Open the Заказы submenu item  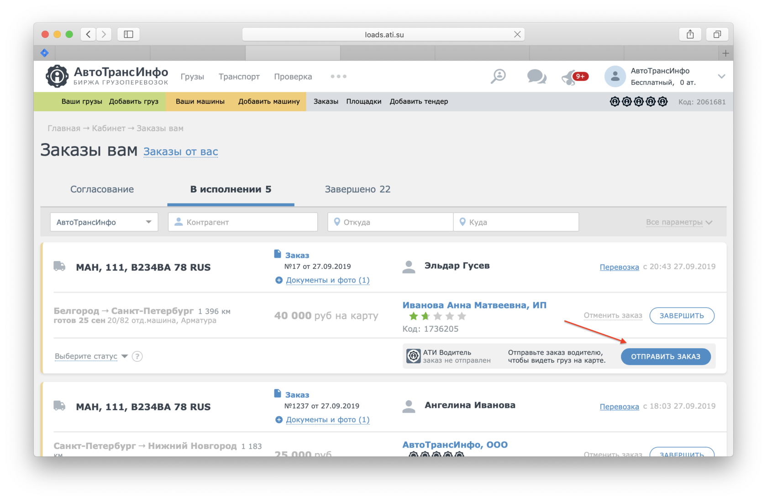tap(326, 101)
